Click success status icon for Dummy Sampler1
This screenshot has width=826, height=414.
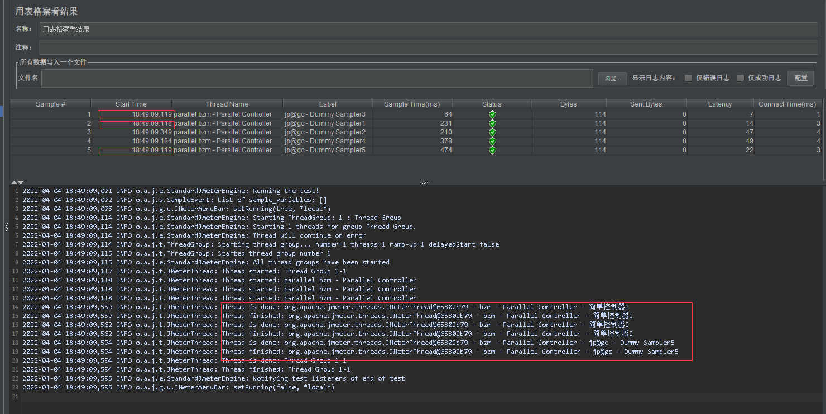tap(492, 123)
